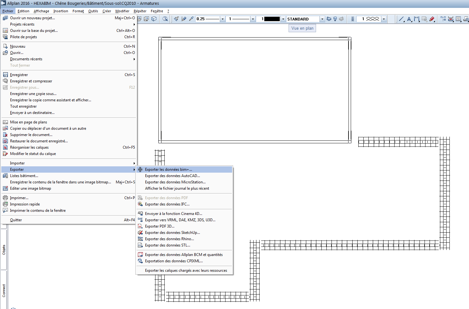The height and width of the screenshot is (309, 469).
Task: Expand the line type 1 dropdown
Action: tap(253, 19)
